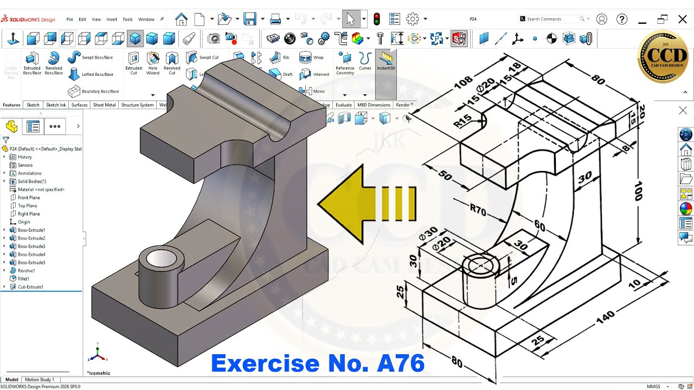Click the Search Commands field
The width and height of the screenshot is (694, 390).
[554, 19]
